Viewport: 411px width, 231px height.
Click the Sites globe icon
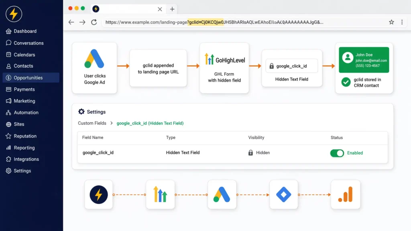pyautogui.click(x=9, y=124)
